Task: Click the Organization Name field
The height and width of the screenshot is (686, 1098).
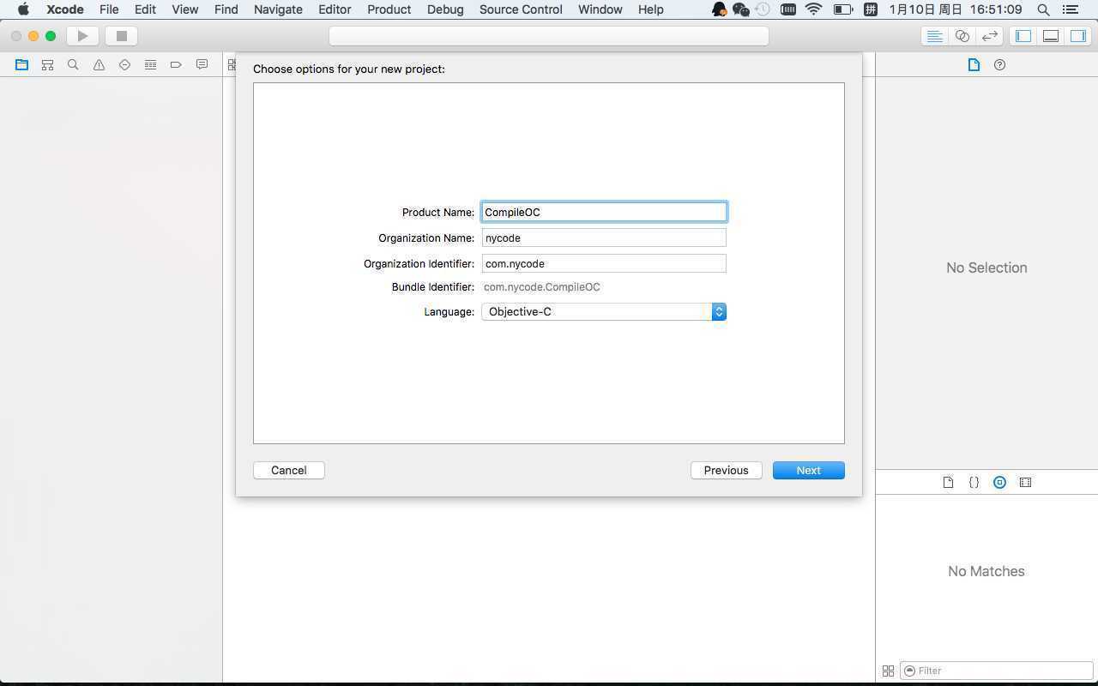Action: click(604, 238)
